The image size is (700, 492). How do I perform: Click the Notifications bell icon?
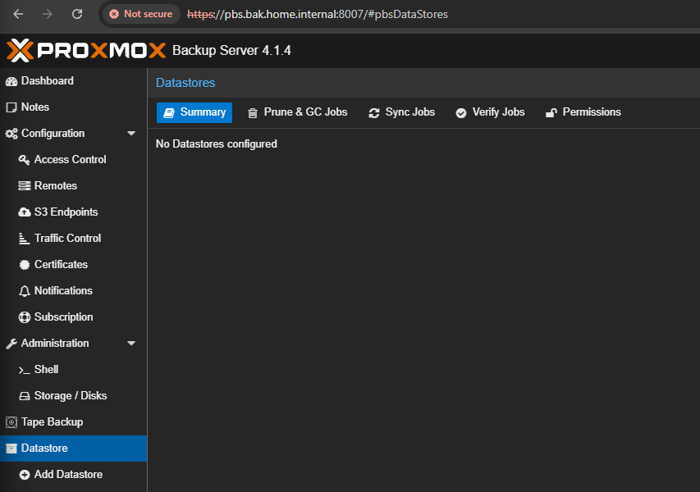24,291
